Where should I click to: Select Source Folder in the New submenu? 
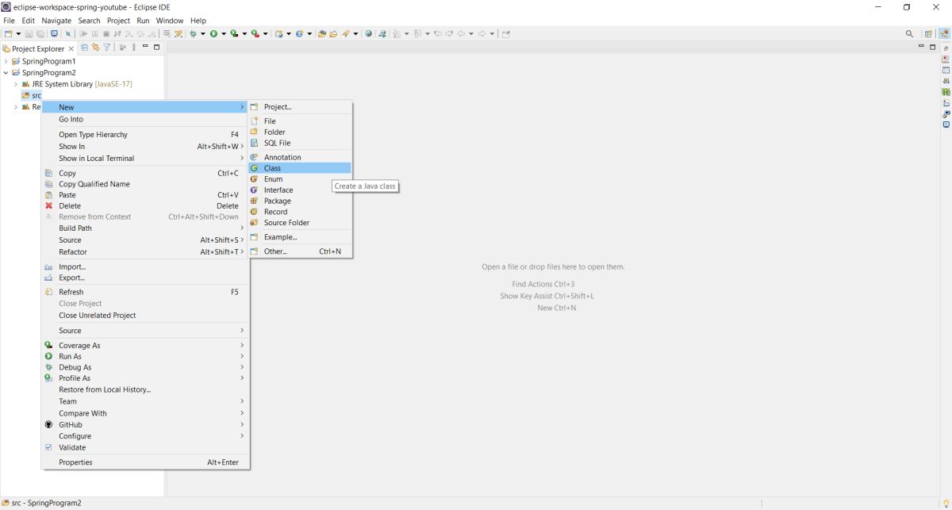click(299, 223)
